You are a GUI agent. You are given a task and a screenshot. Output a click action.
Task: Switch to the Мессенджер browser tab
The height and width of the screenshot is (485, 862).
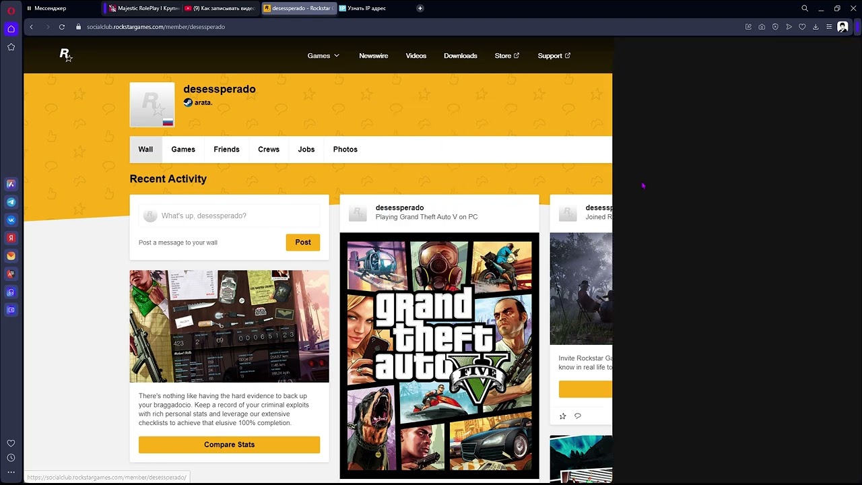tap(63, 8)
